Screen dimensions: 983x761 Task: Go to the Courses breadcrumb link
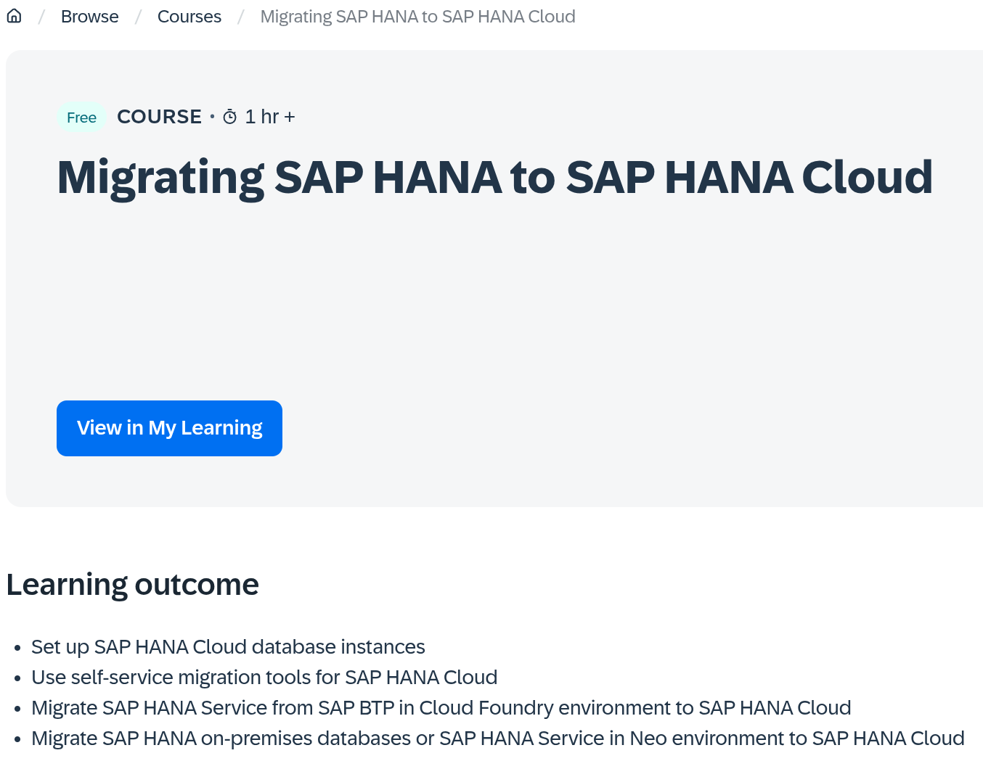[189, 17]
